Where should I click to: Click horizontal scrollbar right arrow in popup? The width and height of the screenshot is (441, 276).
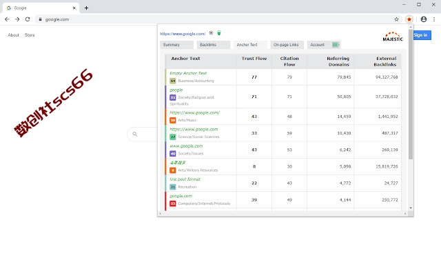click(x=405, y=214)
